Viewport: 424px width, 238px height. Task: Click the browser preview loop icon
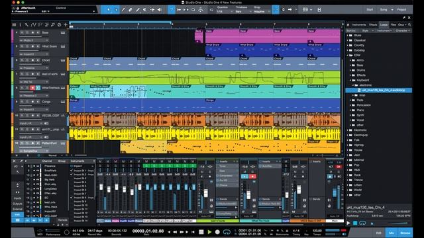point(362,223)
